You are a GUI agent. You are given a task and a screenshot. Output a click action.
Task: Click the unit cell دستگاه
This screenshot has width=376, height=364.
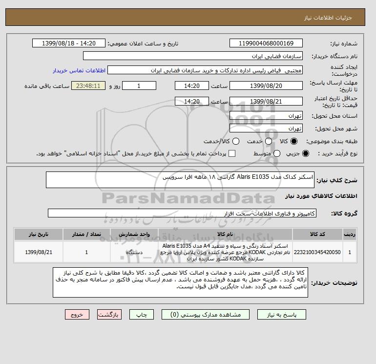pos(134,252)
